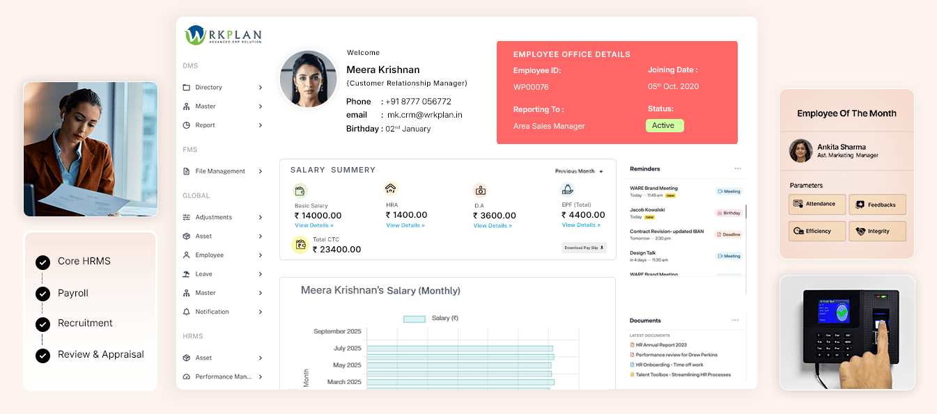The image size is (937, 414).
Task: Click the Total CTC yellow icon
Action: click(x=300, y=244)
